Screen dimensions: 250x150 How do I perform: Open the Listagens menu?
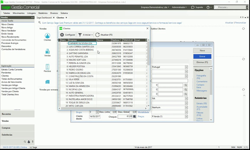[31, 13]
